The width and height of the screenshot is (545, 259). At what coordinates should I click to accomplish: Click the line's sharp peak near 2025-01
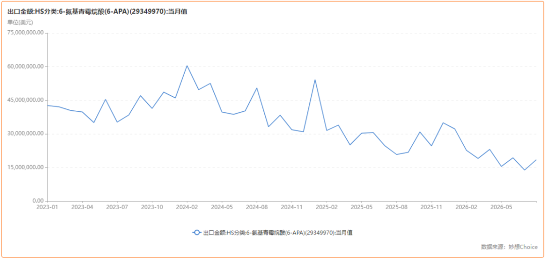pyautogui.click(x=315, y=80)
